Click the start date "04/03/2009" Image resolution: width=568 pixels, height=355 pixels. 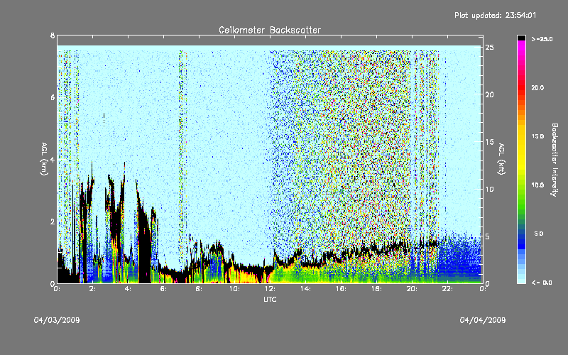pyautogui.click(x=57, y=320)
